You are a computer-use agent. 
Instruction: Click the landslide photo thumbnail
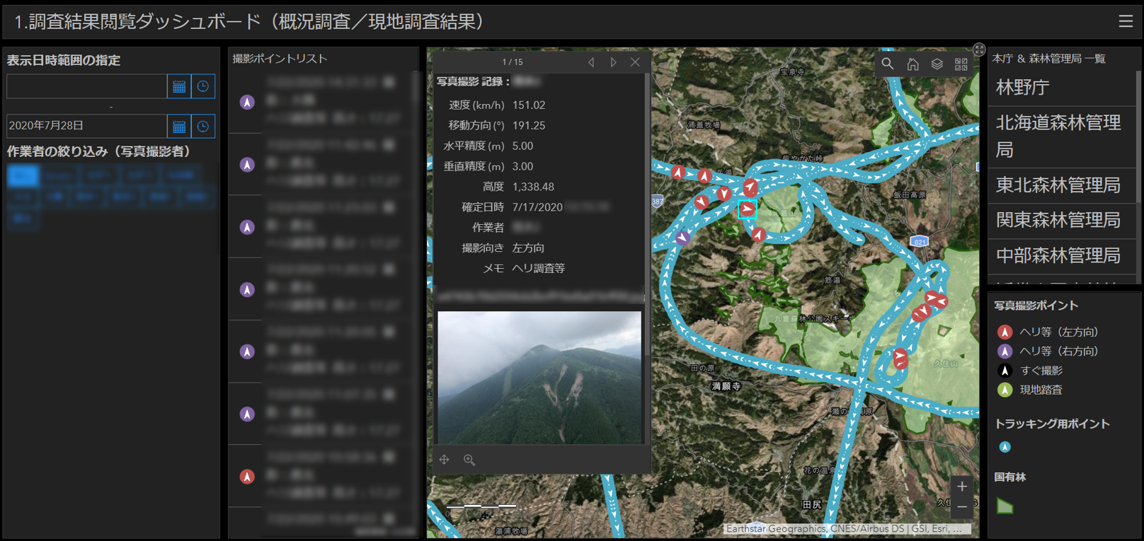click(539, 378)
